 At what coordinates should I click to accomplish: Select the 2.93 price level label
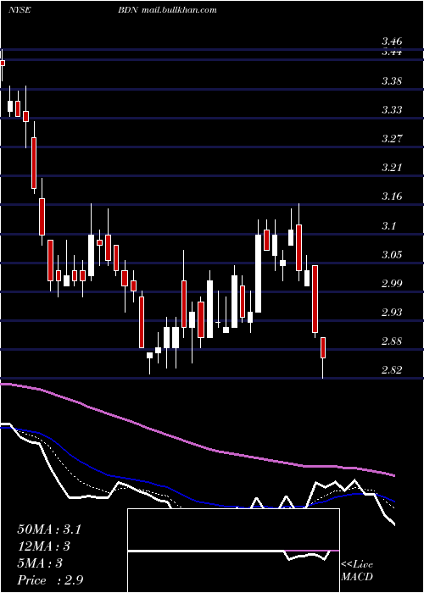click(392, 312)
